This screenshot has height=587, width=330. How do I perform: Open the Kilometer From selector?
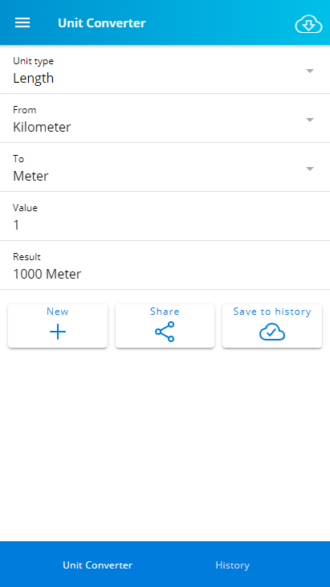pyautogui.click(x=165, y=118)
